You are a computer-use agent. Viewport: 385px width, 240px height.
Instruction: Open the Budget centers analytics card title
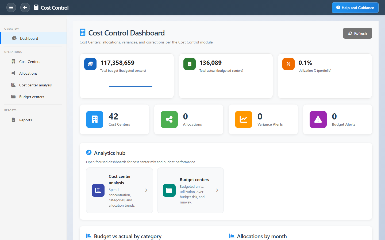(194, 180)
